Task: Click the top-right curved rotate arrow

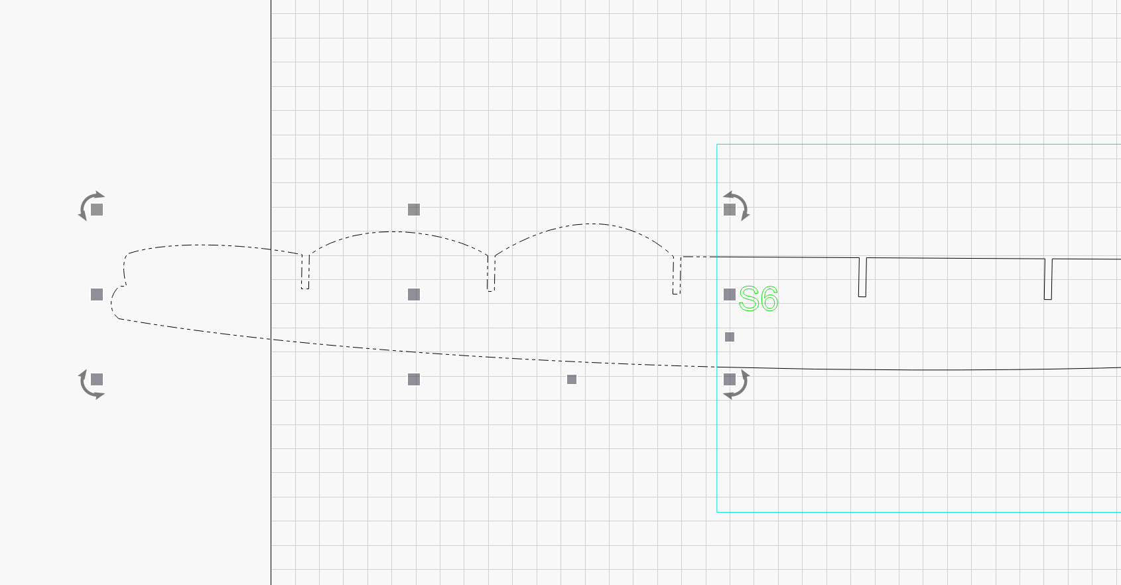Action: tap(740, 202)
